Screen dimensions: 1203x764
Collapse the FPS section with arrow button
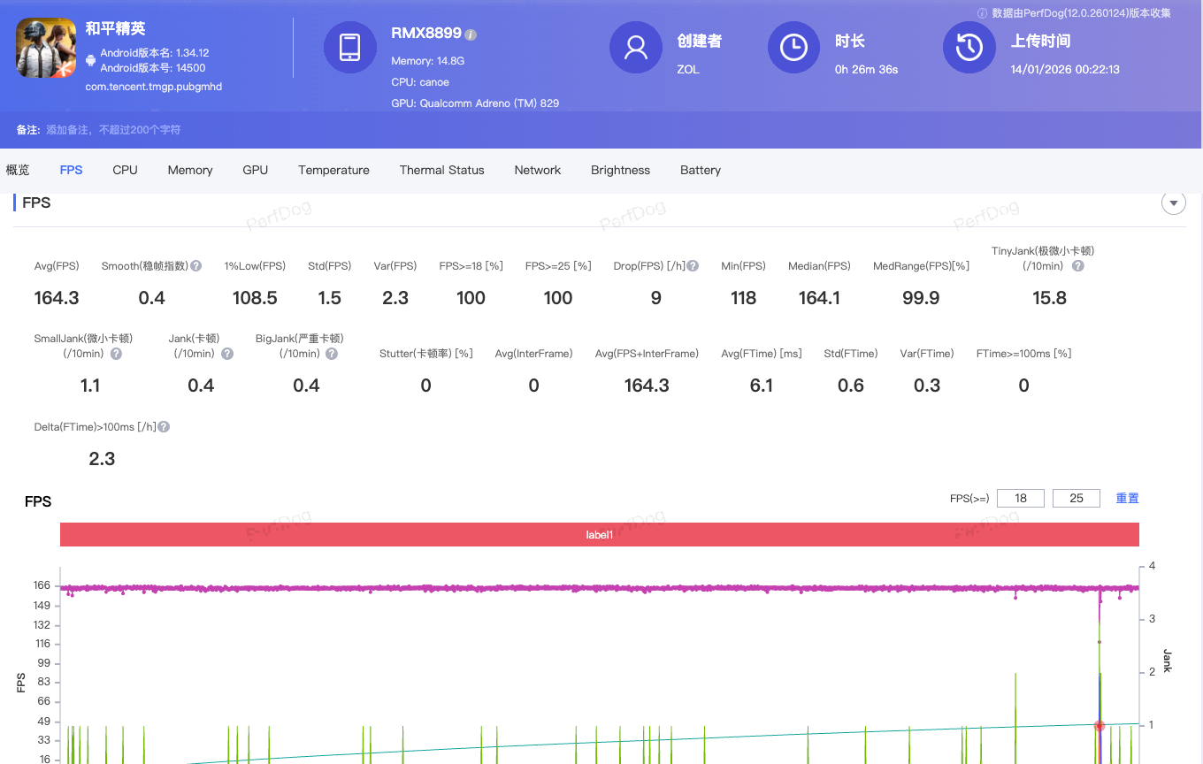[x=1173, y=203]
